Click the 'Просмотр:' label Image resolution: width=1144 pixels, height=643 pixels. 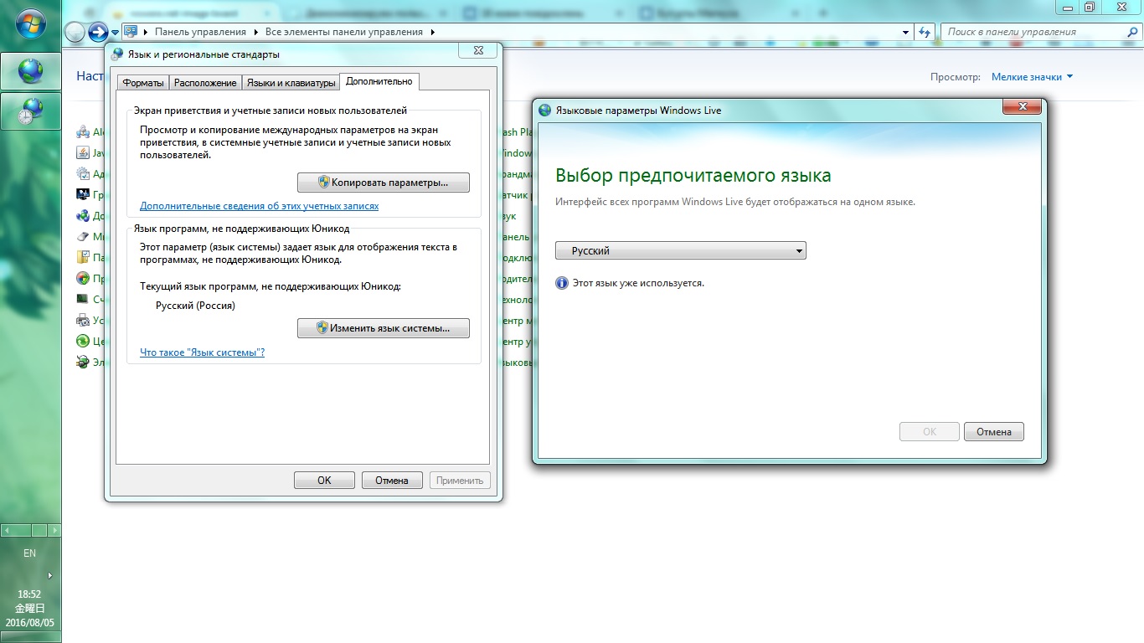coord(956,77)
